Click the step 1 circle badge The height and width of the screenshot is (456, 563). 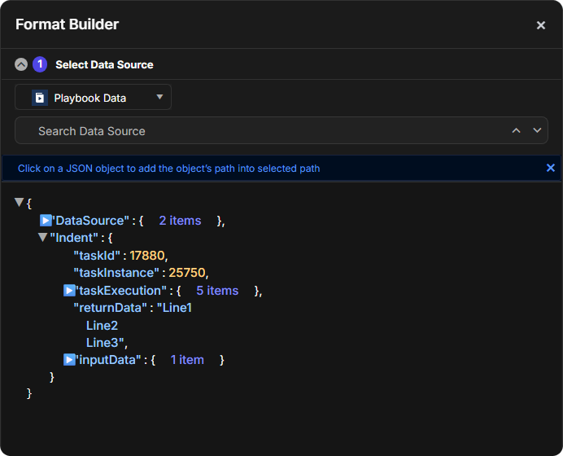pos(40,64)
